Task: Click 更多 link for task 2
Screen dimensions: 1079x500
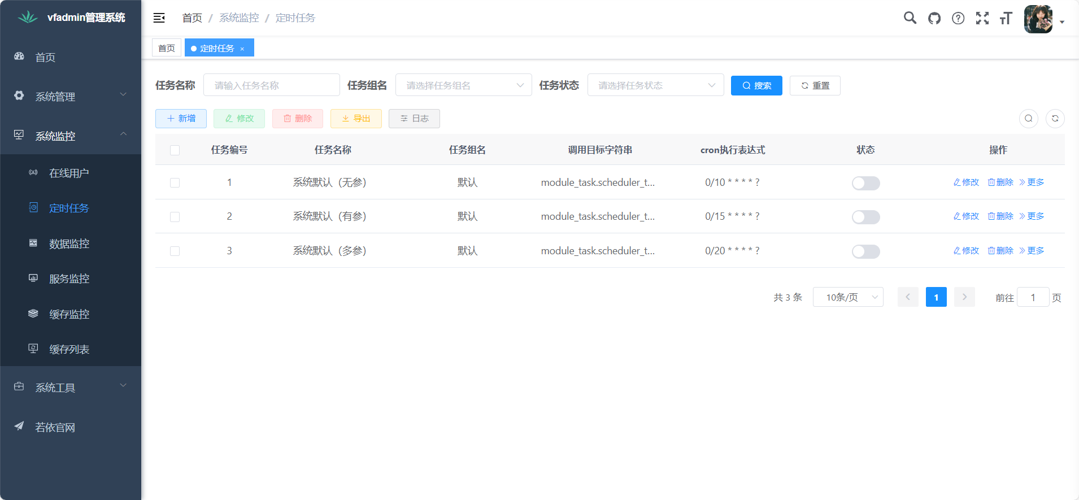Action: coord(1032,216)
